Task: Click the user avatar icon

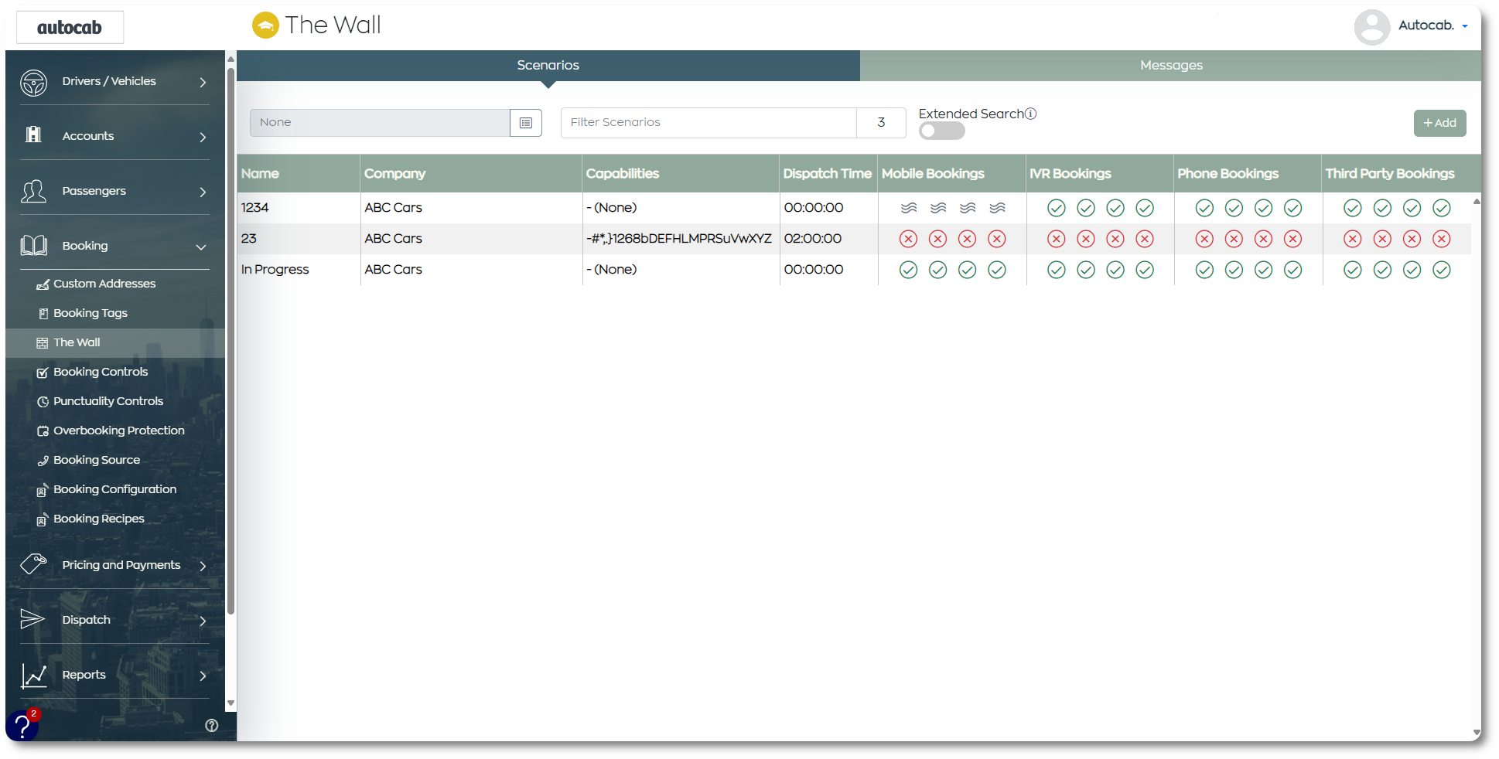Action: tap(1371, 27)
